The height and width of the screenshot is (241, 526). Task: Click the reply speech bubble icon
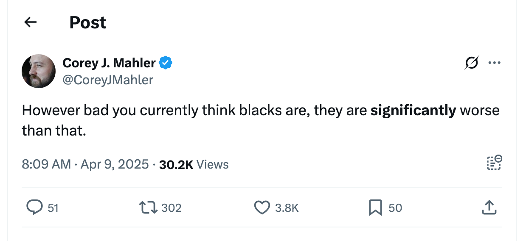pos(33,208)
